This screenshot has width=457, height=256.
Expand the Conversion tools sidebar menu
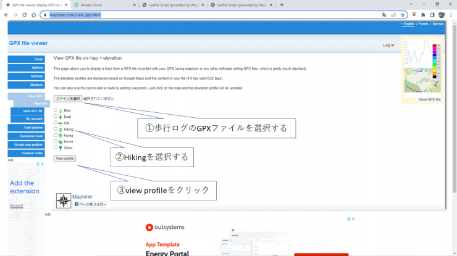click(26, 136)
